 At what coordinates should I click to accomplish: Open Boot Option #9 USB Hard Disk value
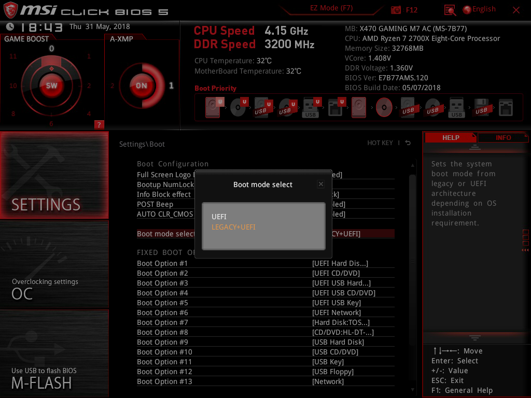[338, 342]
